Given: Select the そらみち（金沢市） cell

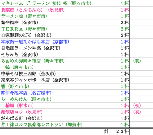Looking at the screenshot, I should point(57,54).
